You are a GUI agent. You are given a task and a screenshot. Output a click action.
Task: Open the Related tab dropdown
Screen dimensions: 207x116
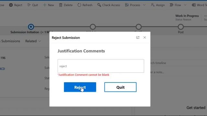point(33,41)
